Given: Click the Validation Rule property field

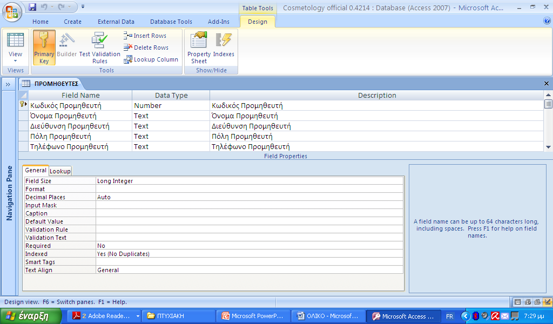Looking at the screenshot, I should [249, 230].
